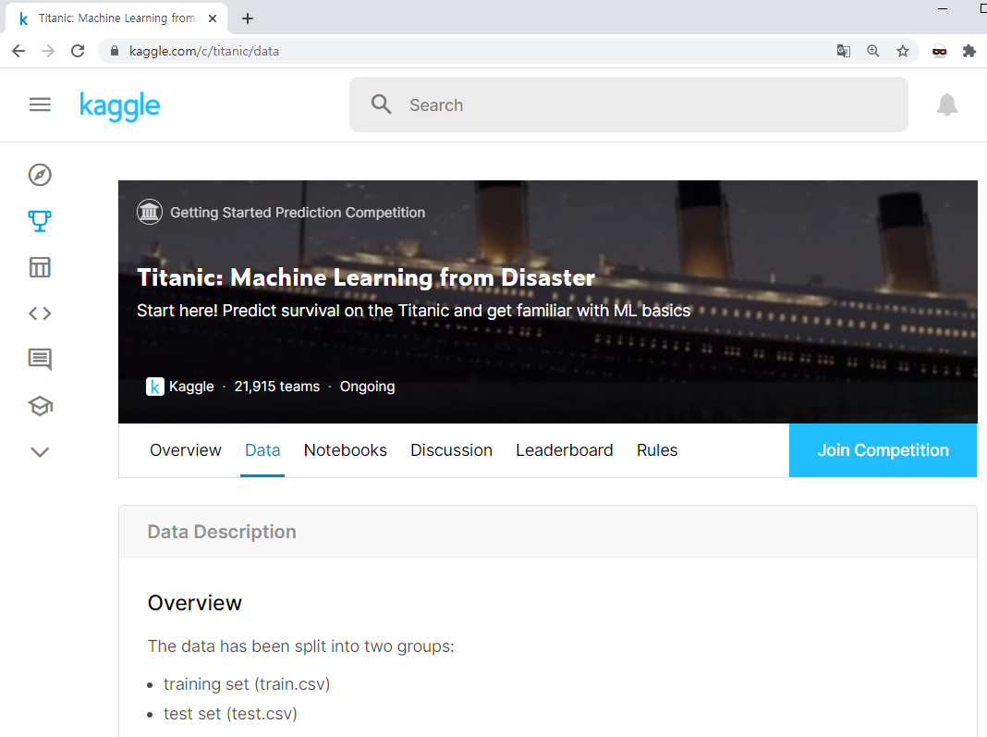
Task: Click the Kaggle search field
Action: pyautogui.click(x=628, y=105)
